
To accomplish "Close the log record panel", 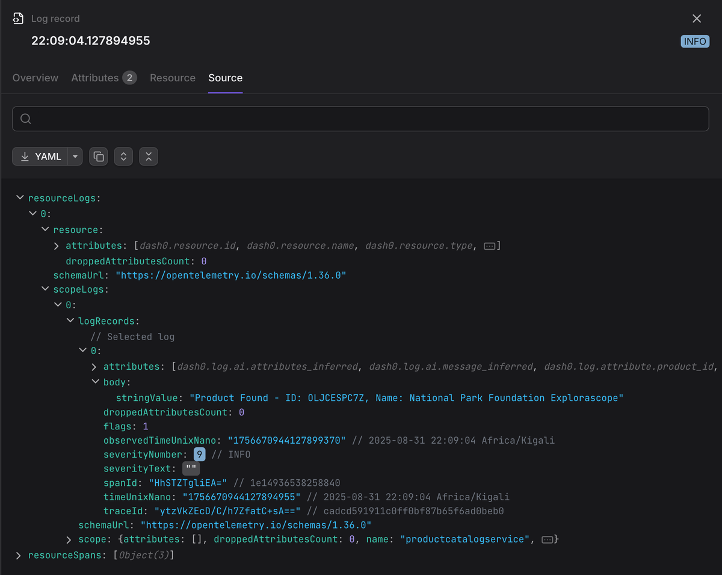I will 697,19.
